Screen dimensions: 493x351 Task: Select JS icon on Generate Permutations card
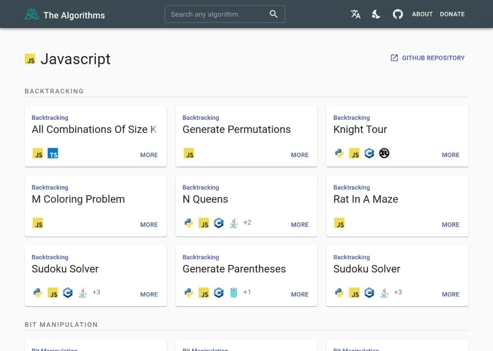[189, 153]
